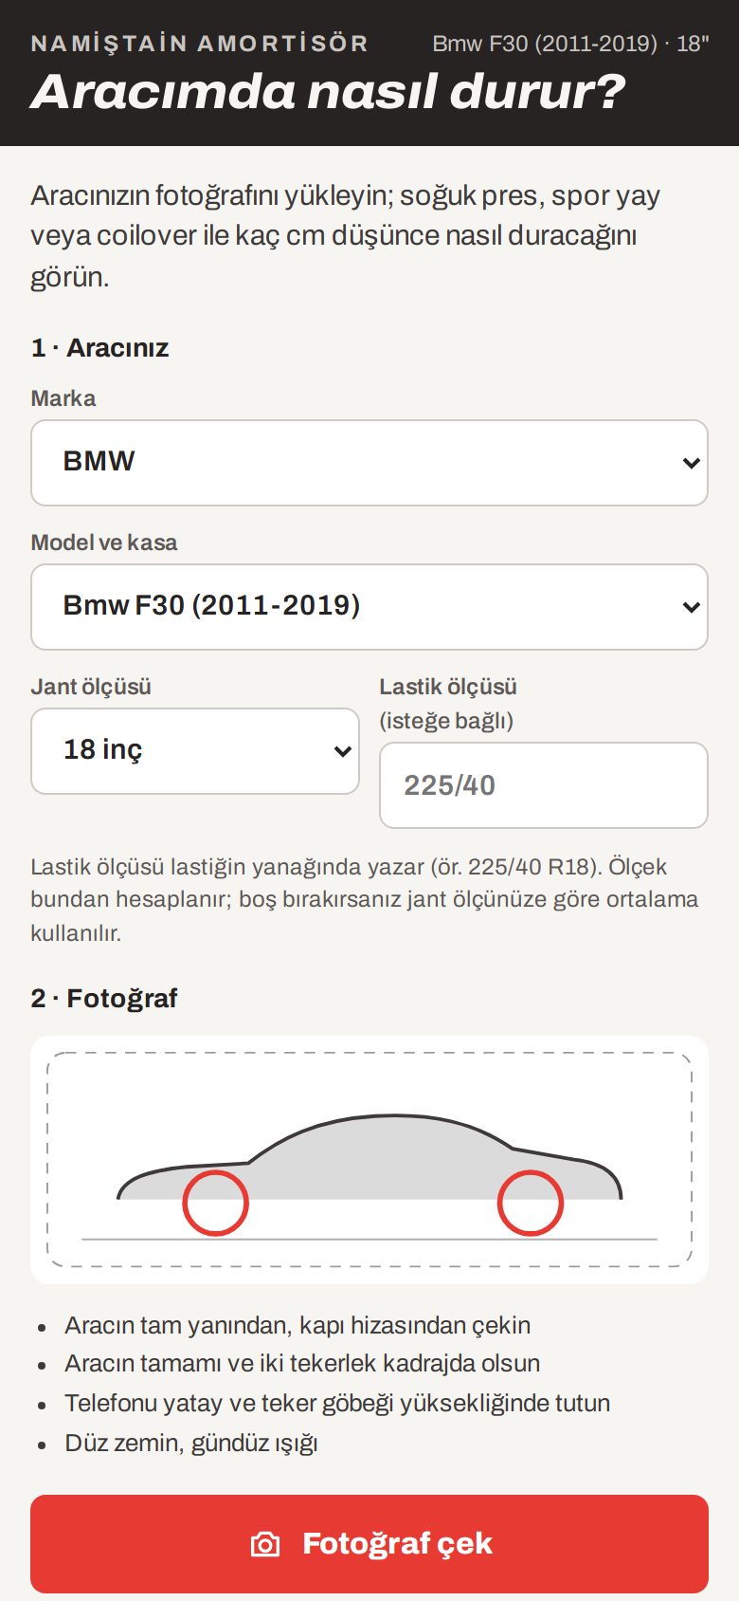Screen dimensions: 739x1601
Task: Open the Jant ölçüsü 18 inç dropdown
Action: pos(195,751)
